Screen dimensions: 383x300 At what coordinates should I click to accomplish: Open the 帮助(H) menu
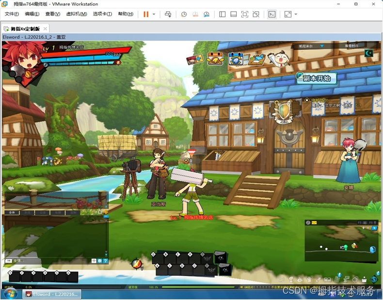pyautogui.click(x=126, y=14)
